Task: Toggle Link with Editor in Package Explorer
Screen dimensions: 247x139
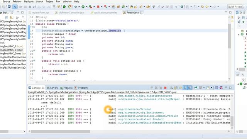Action: (11, 18)
